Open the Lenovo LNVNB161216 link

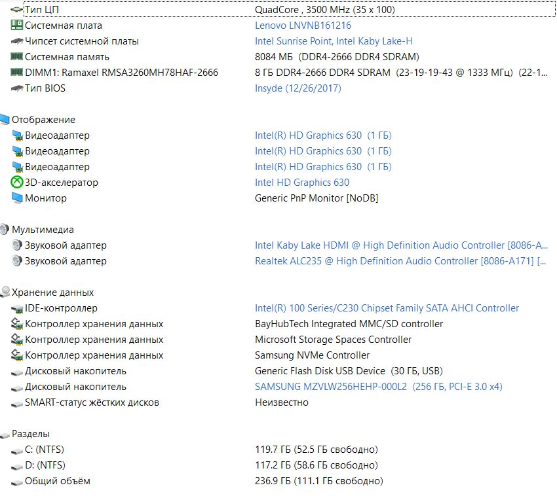(x=303, y=26)
